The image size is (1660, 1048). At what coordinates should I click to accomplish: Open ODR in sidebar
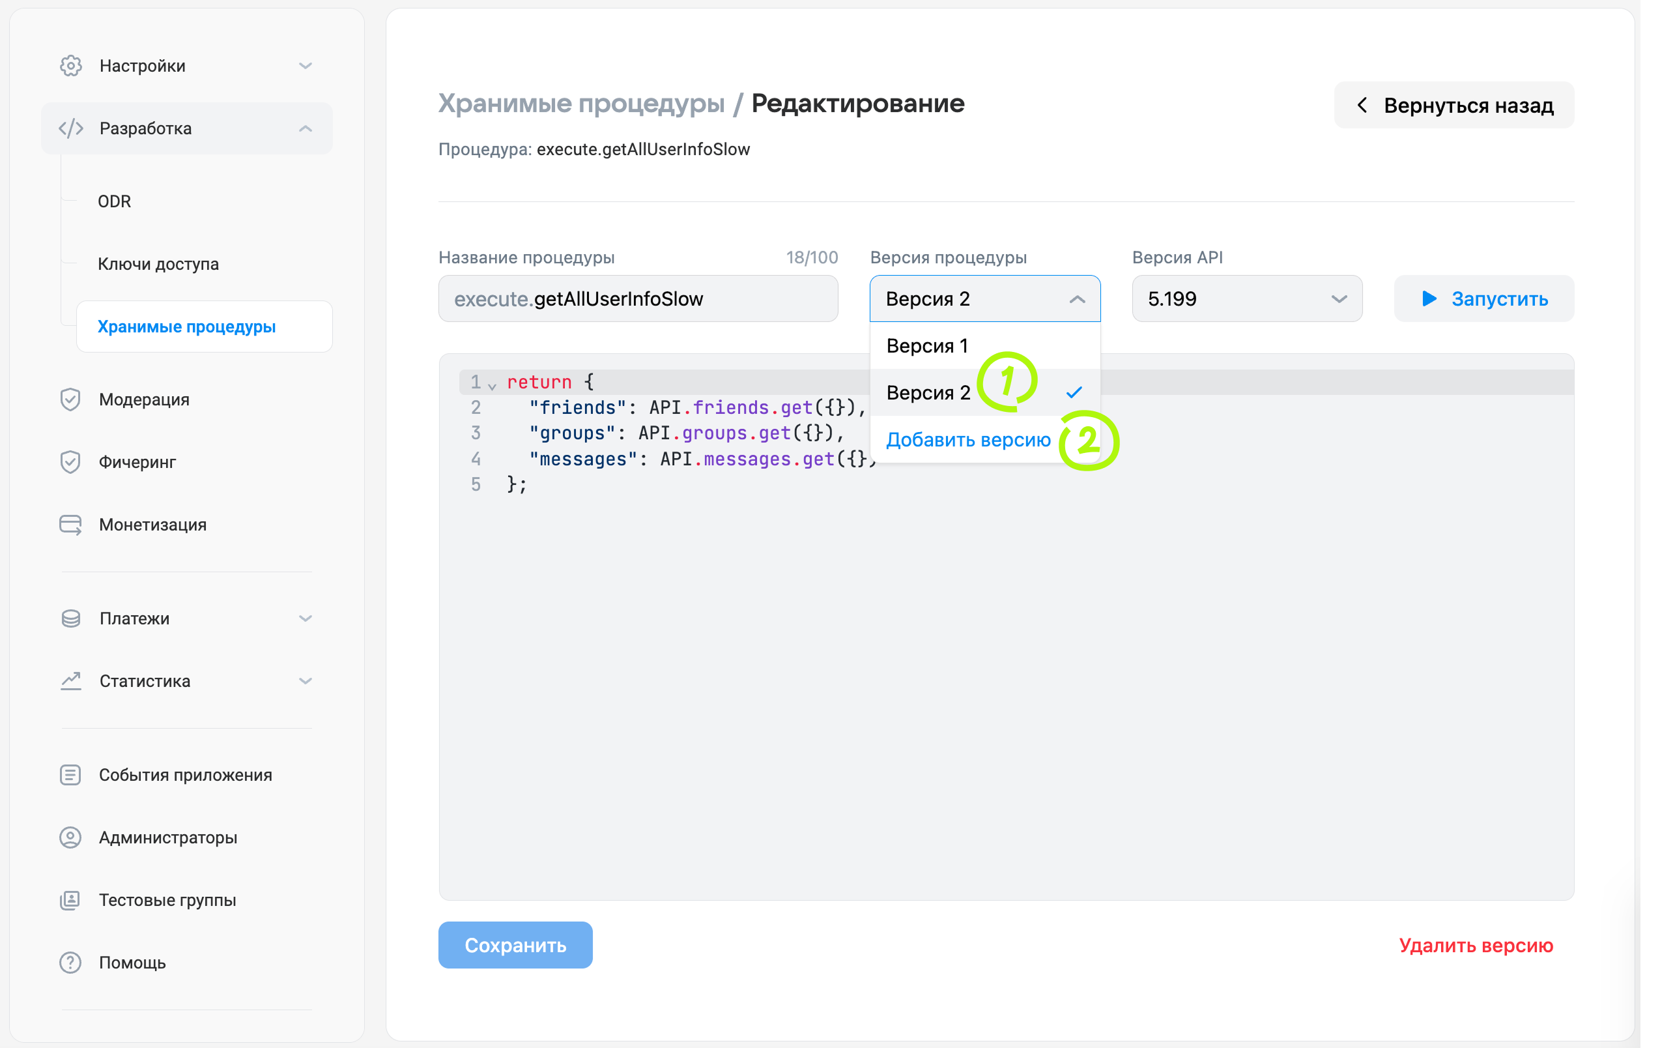pyautogui.click(x=115, y=201)
